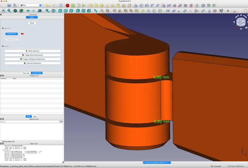Click the Search field in Selection view
Viewport: 248px width, 168px height.
coord(29,122)
